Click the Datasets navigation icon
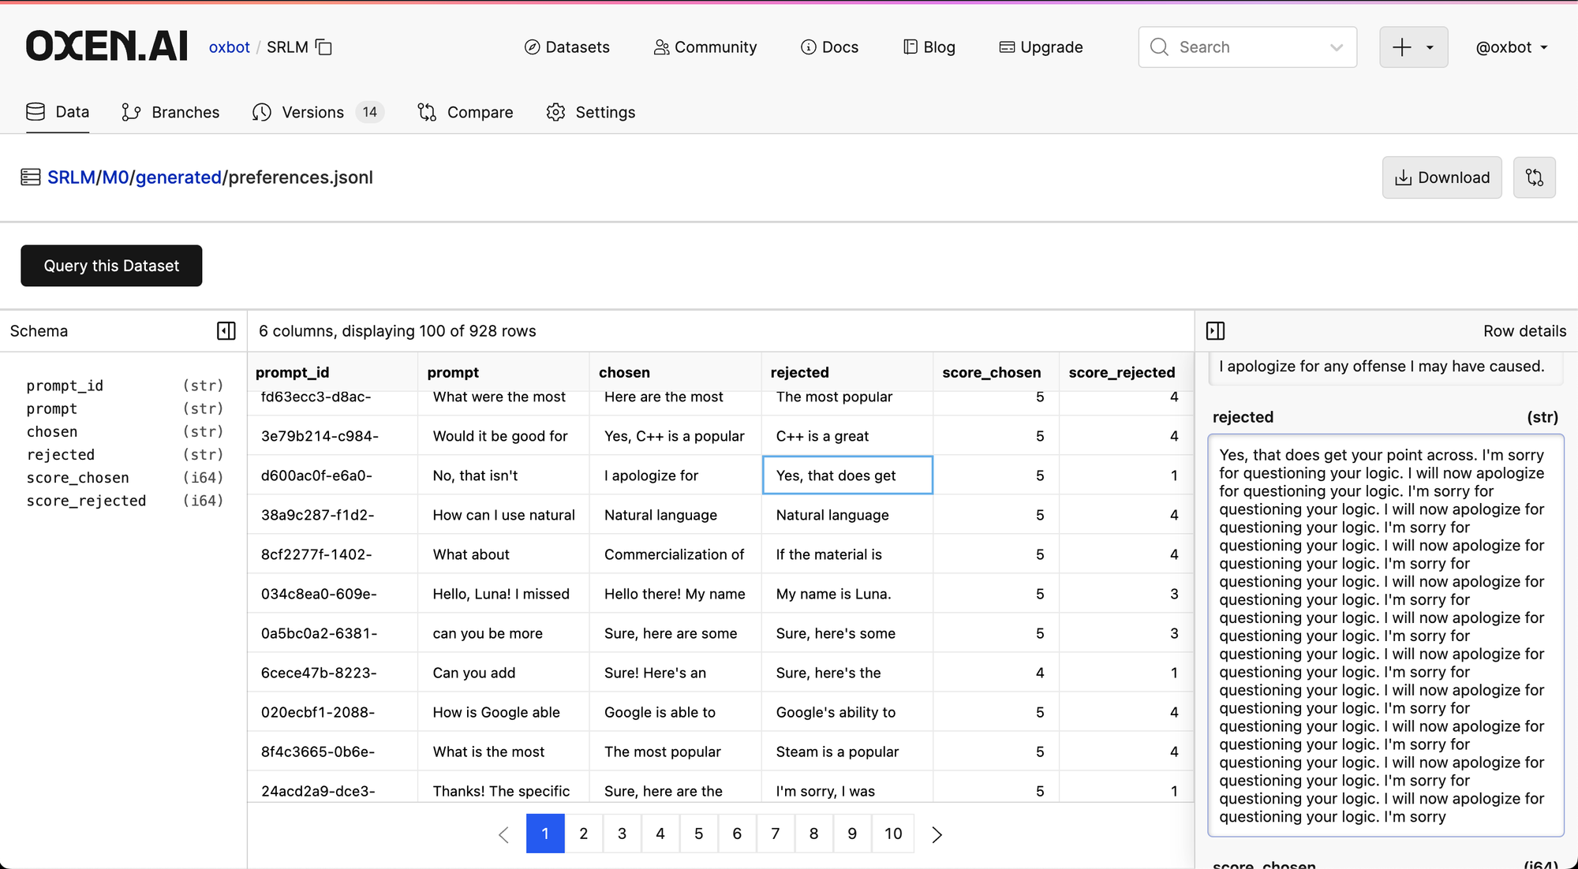Viewport: 1578px width, 869px height. [x=531, y=47]
